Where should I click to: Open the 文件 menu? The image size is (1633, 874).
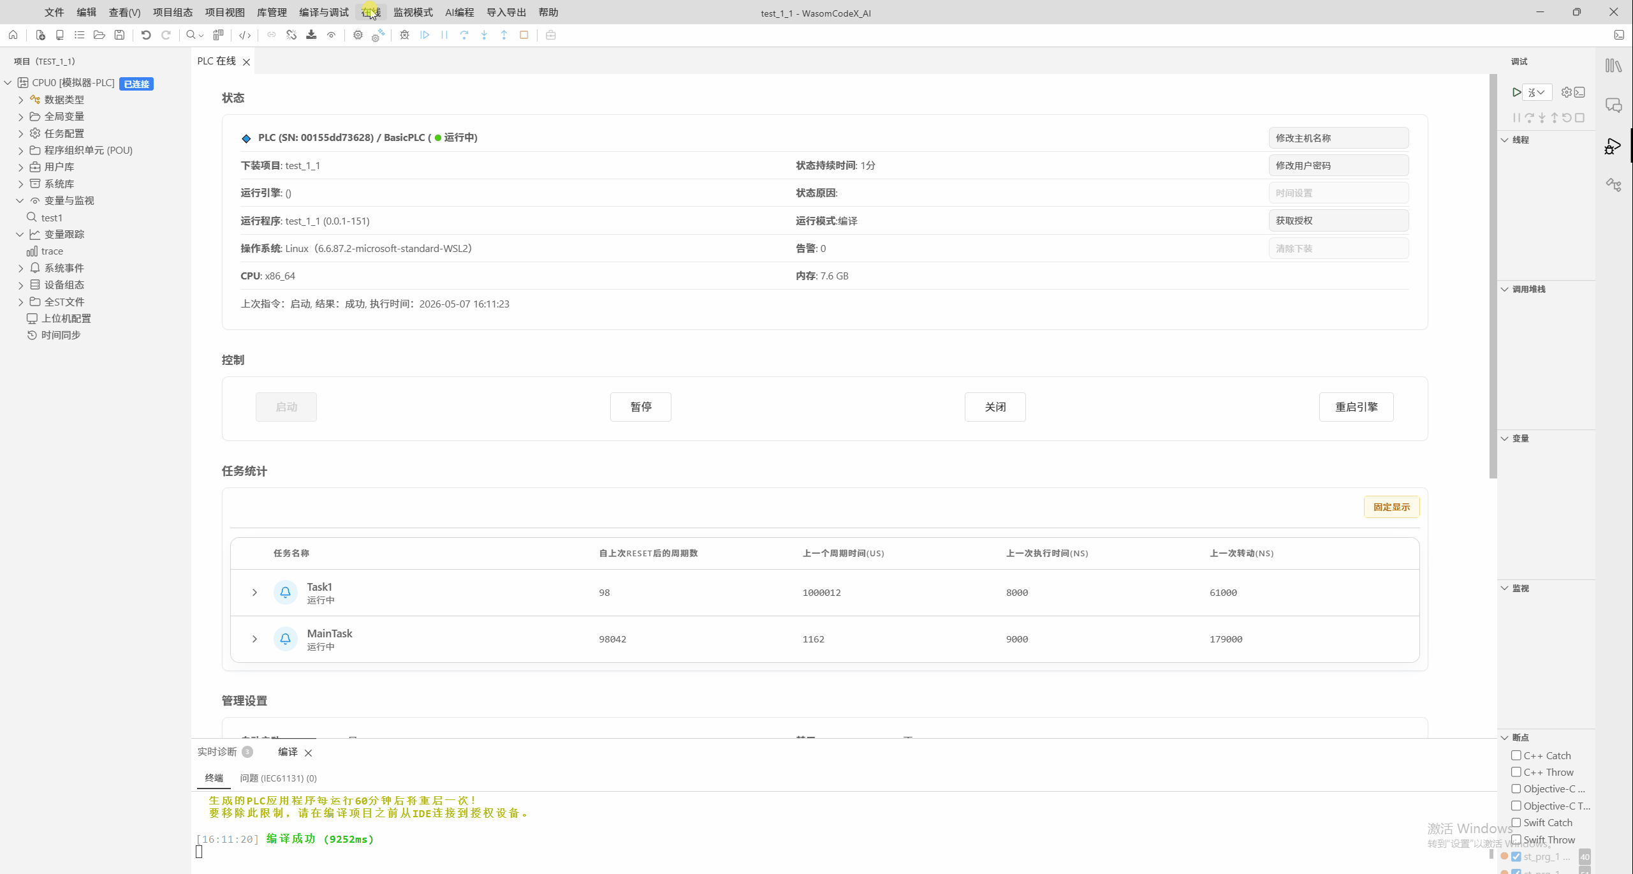tap(54, 12)
